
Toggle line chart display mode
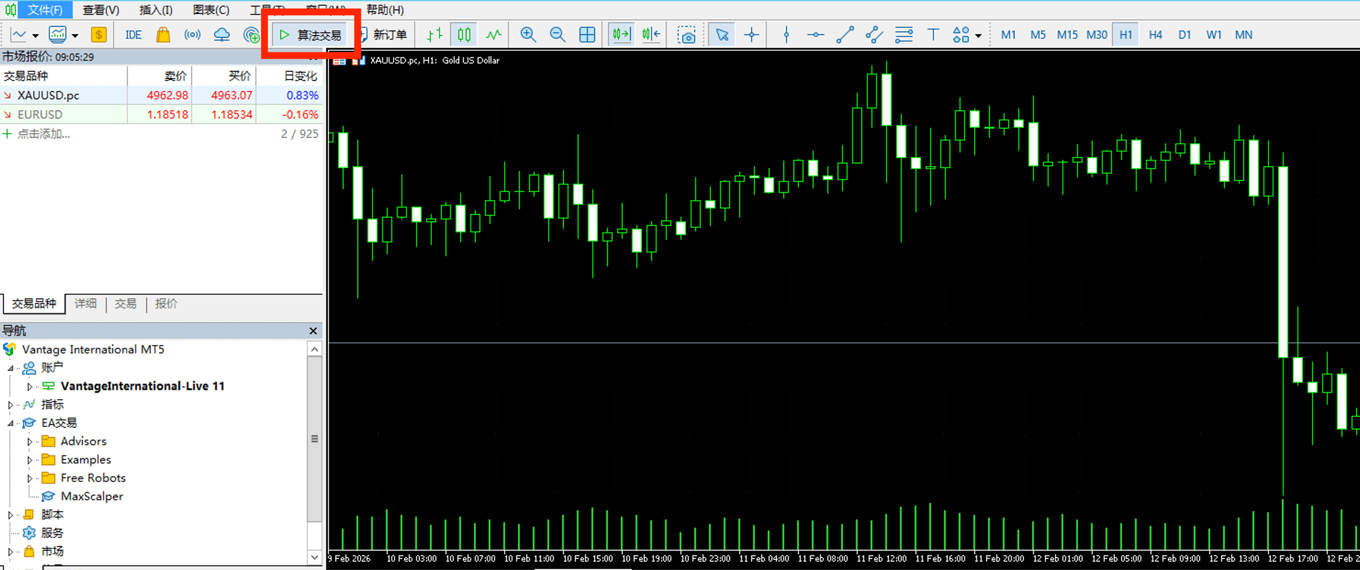[492, 34]
